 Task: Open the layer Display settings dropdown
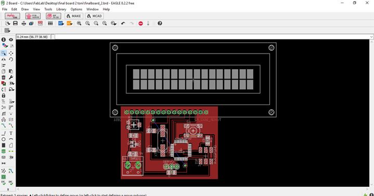(5, 46)
